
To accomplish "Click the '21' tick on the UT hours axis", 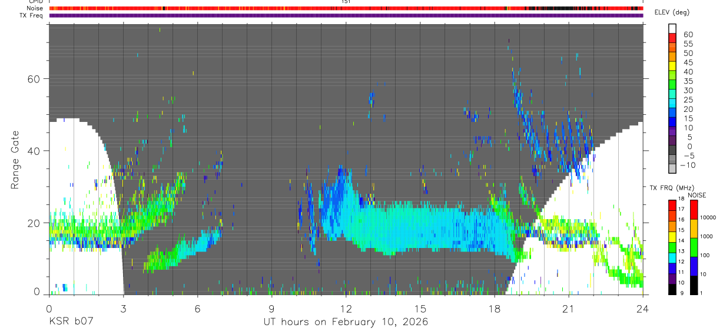I will (569, 308).
